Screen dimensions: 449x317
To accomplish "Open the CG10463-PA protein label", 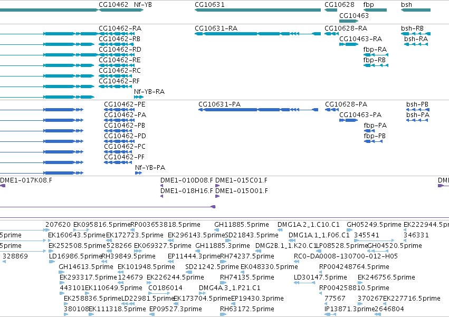I will pos(360,115).
